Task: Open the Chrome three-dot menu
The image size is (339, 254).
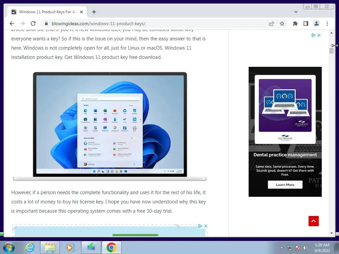Action: coord(327,23)
